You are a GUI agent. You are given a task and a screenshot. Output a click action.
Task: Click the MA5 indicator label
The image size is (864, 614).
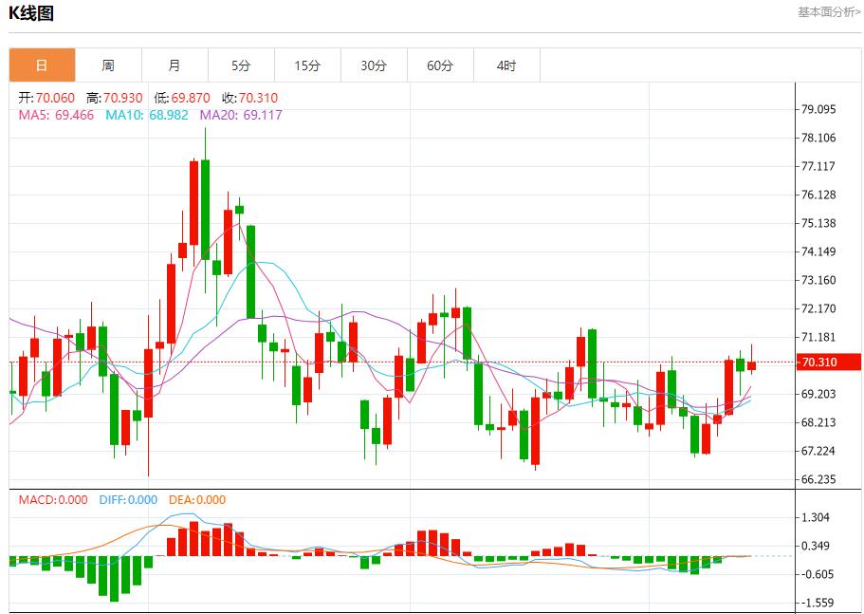coord(56,115)
